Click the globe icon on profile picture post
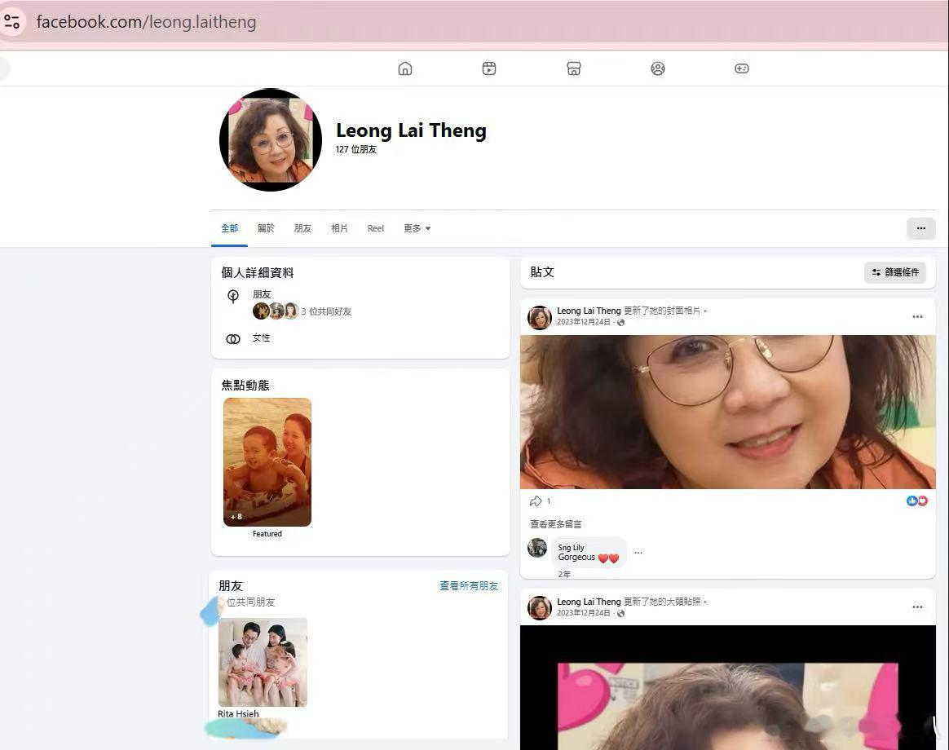Screen dimensions: 949x750 (620, 613)
